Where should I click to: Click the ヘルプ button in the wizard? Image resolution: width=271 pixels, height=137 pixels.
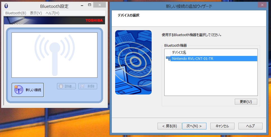tap(250, 126)
